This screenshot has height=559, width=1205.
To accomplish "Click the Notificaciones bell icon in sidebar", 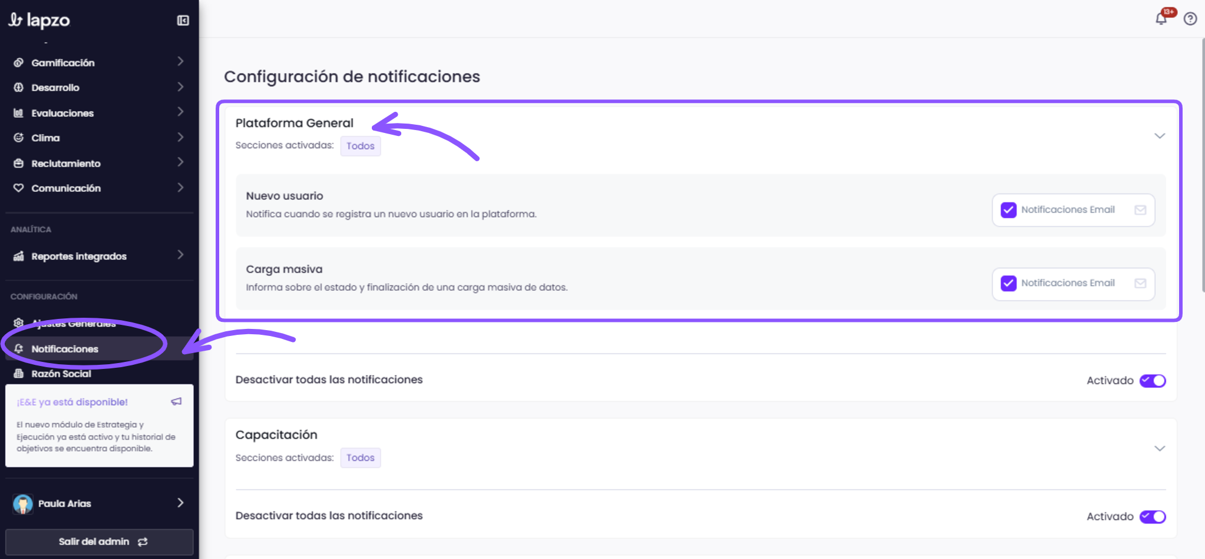I will (19, 349).
